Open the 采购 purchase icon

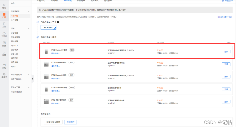click(x=4, y=65)
